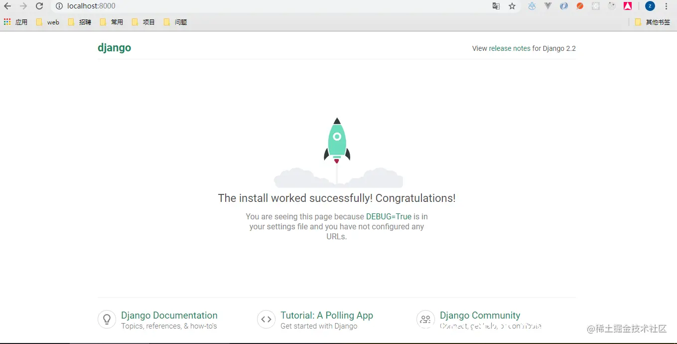Open the red arrow extension icon
The image size is (677, 344).
click(628, 6)
